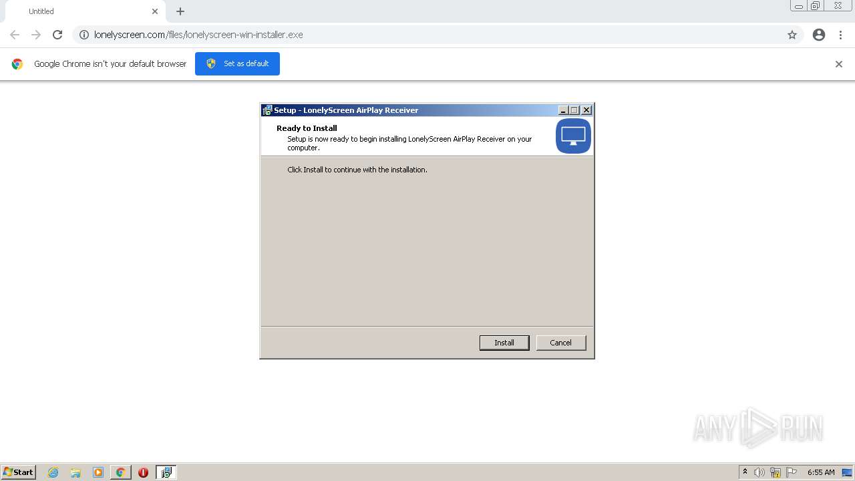Viewport: 855px width, 481px height.
Task: Click the lonelyscreen.com address bar URL
Action: coord(198,35)
